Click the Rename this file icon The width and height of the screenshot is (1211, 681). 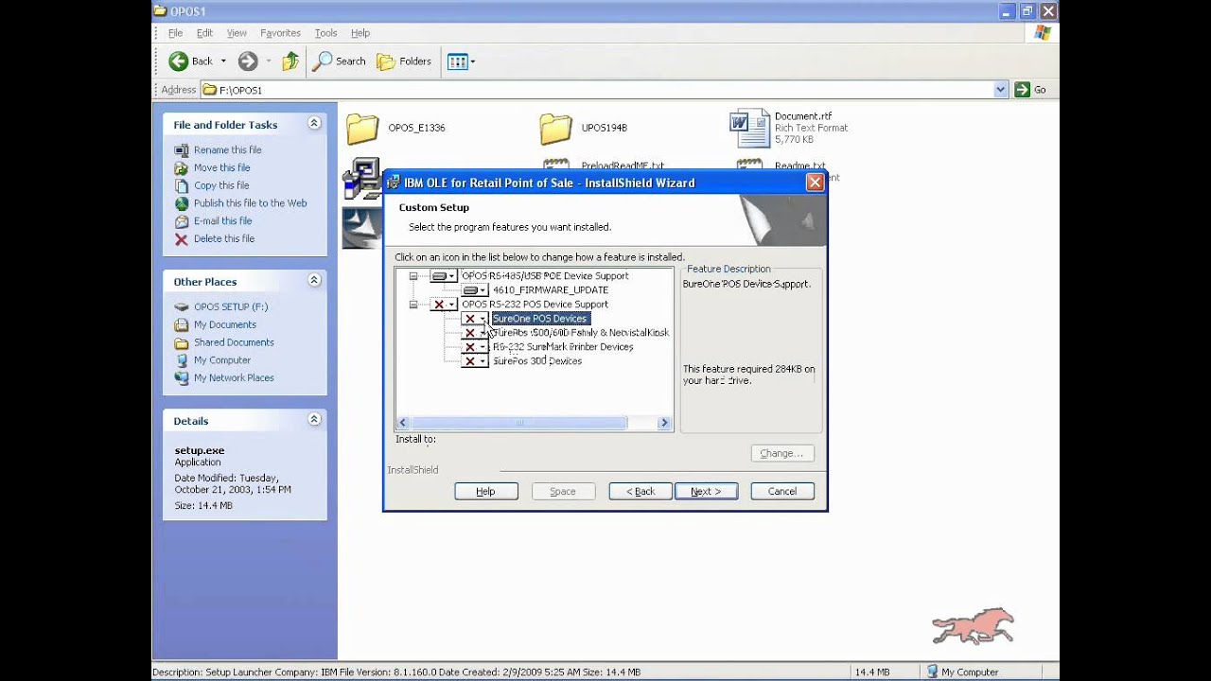coord(182,150)
